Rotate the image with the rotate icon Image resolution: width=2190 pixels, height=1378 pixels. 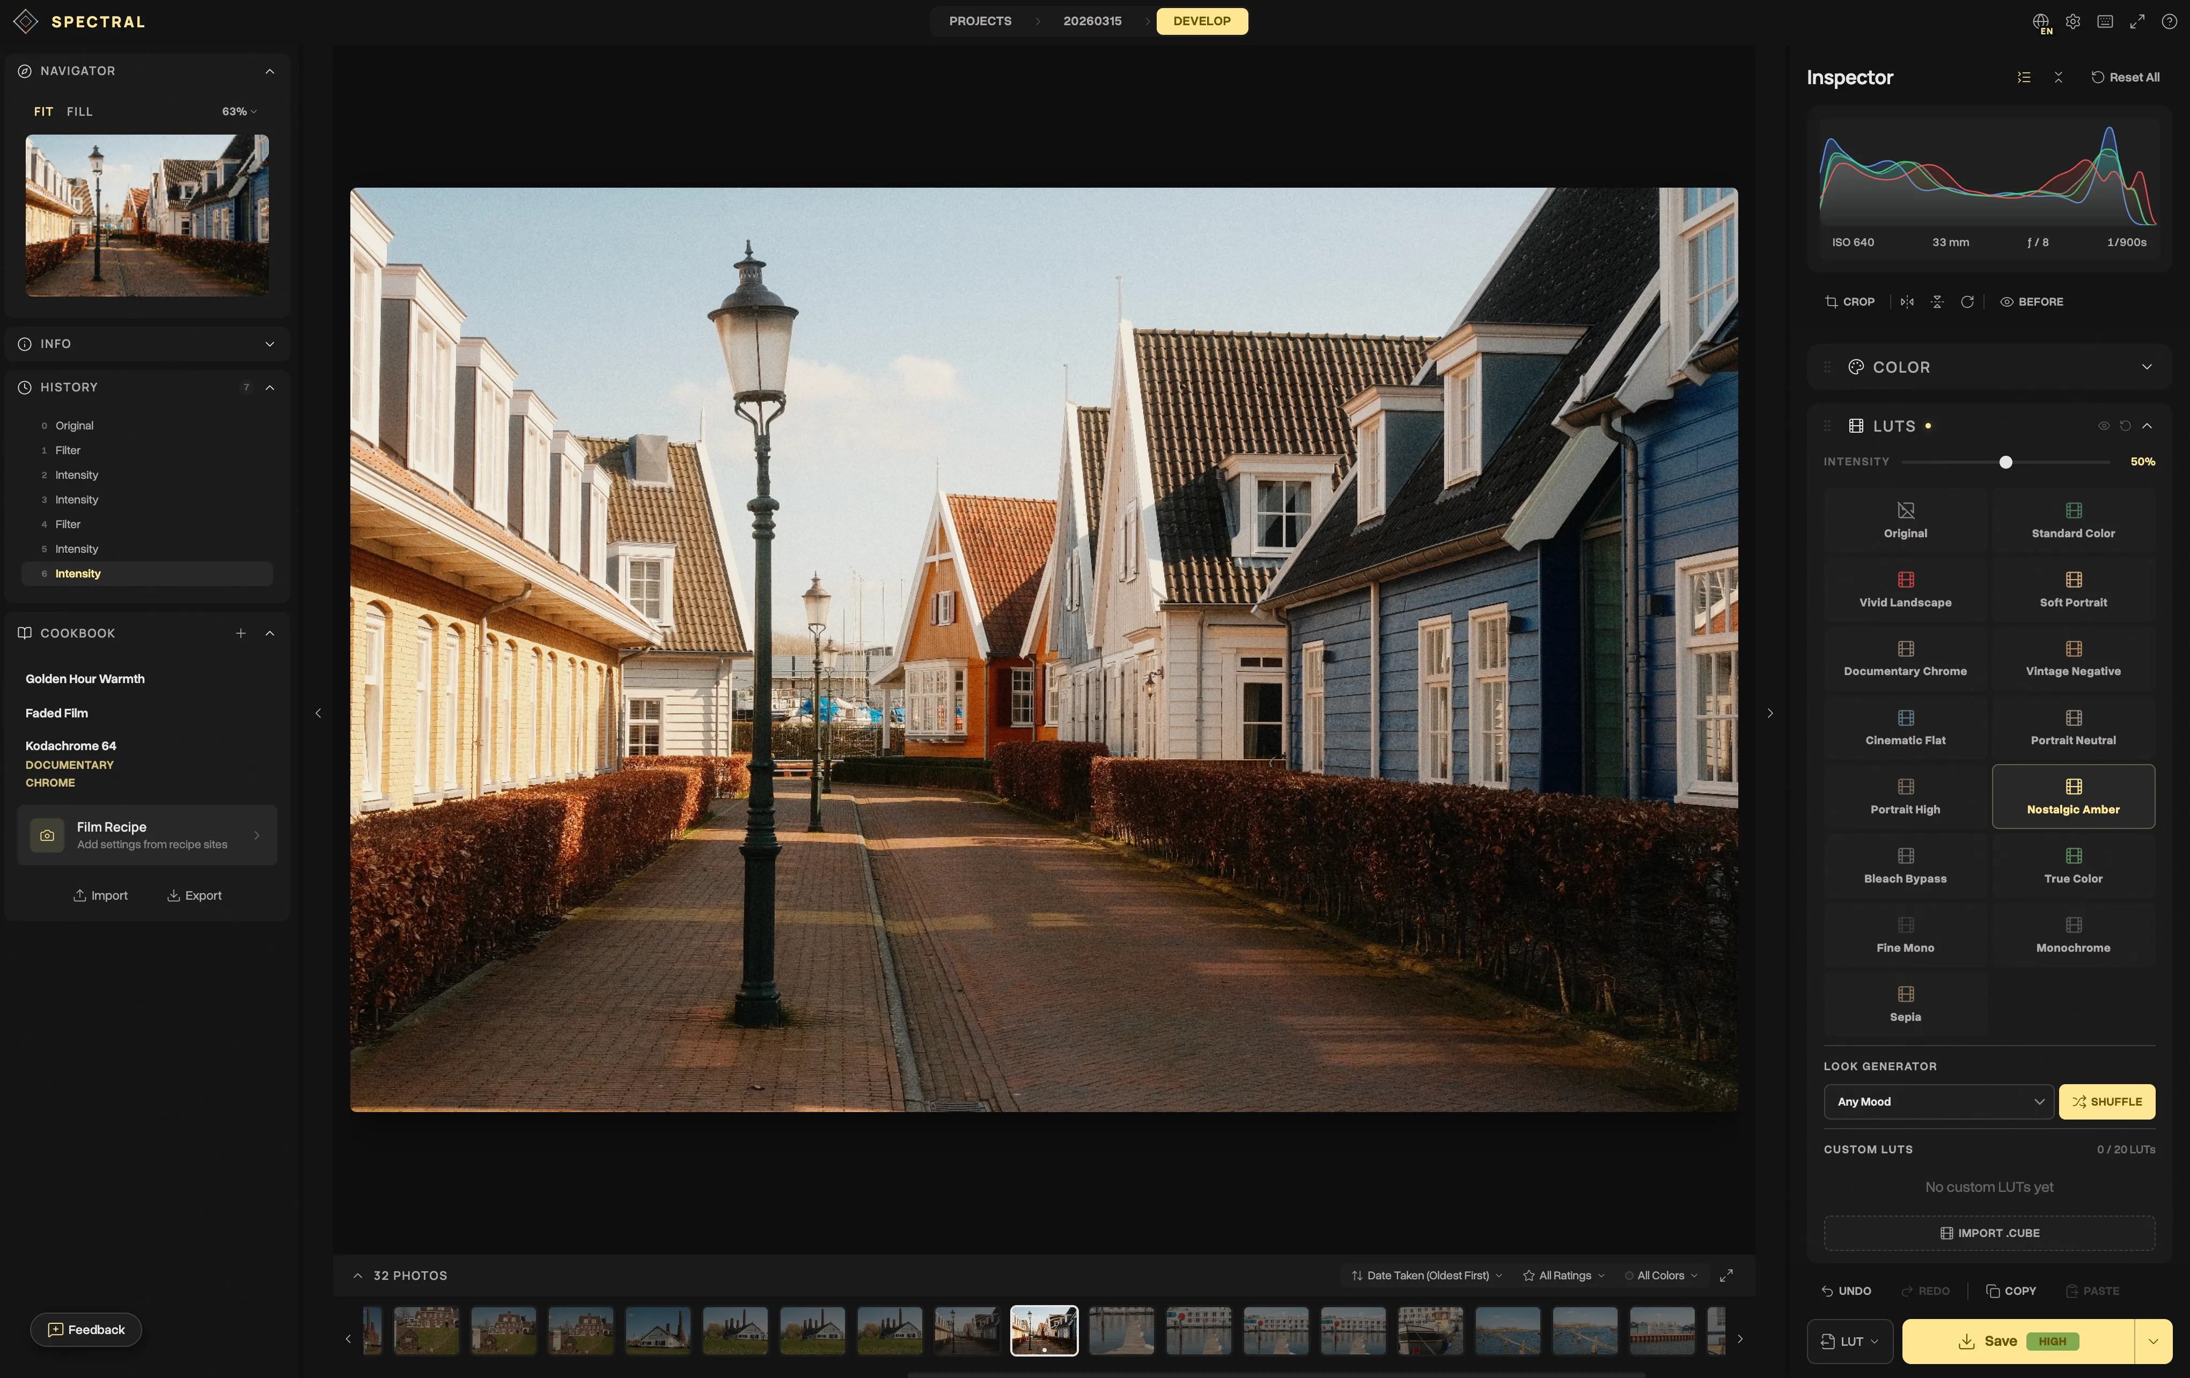coord(1967,302)
